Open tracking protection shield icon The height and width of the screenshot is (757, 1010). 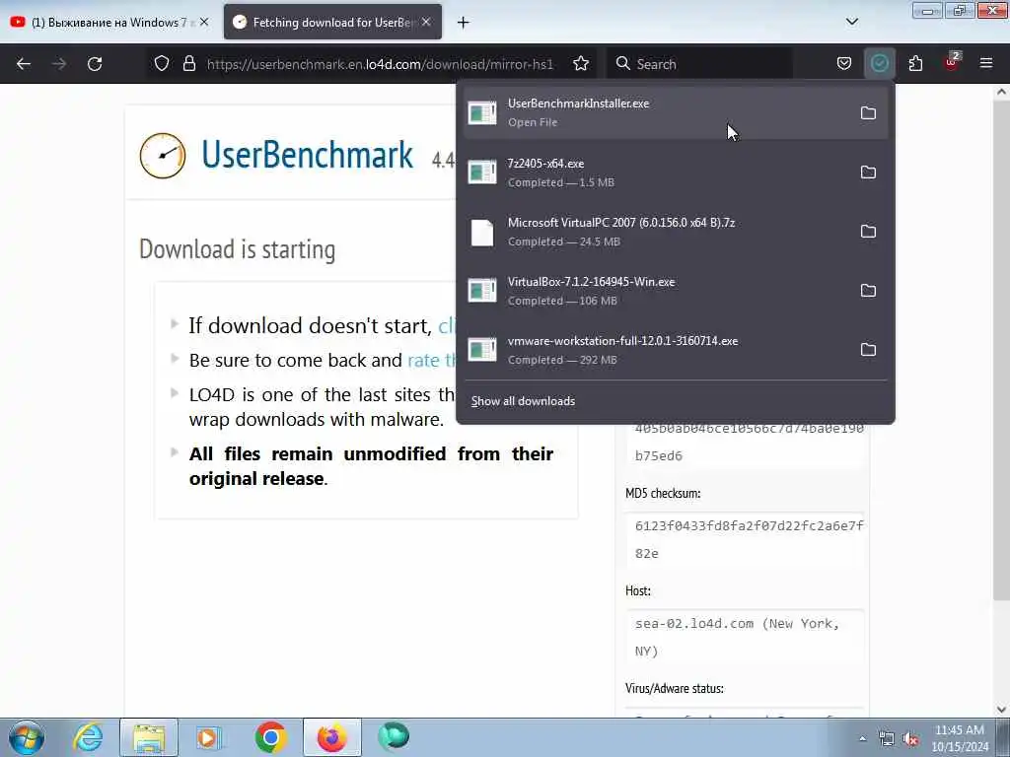[162, 64]
